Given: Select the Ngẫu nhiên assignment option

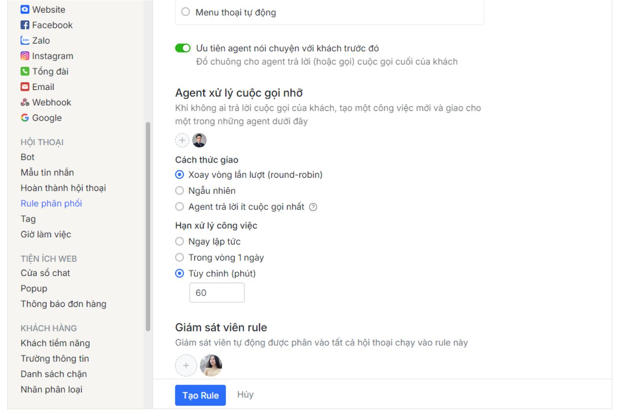Looking at the screenshot, I should pos(180,191).
